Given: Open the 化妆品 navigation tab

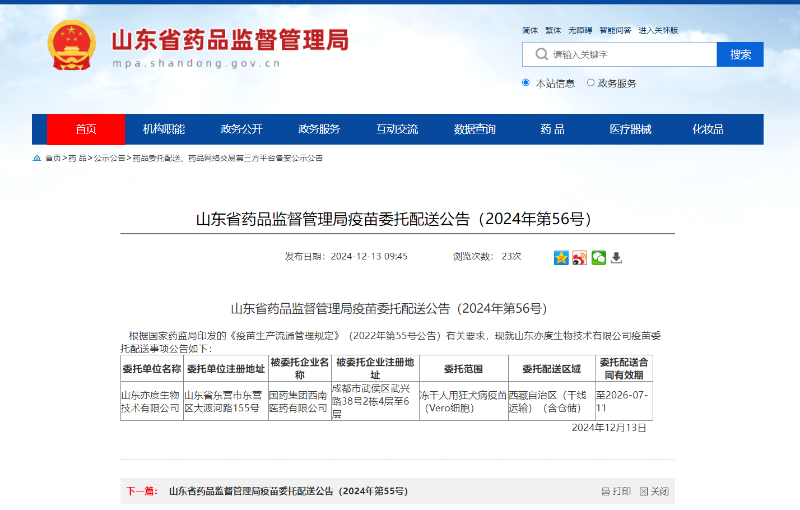Looking at the screenshot, I should (708, 129).
